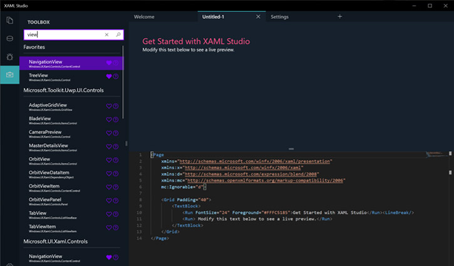The height and width of the screenshot is (266, 454).
Task: Favorite the OrbitViewPanel control
Action: [x=109, y=200]
